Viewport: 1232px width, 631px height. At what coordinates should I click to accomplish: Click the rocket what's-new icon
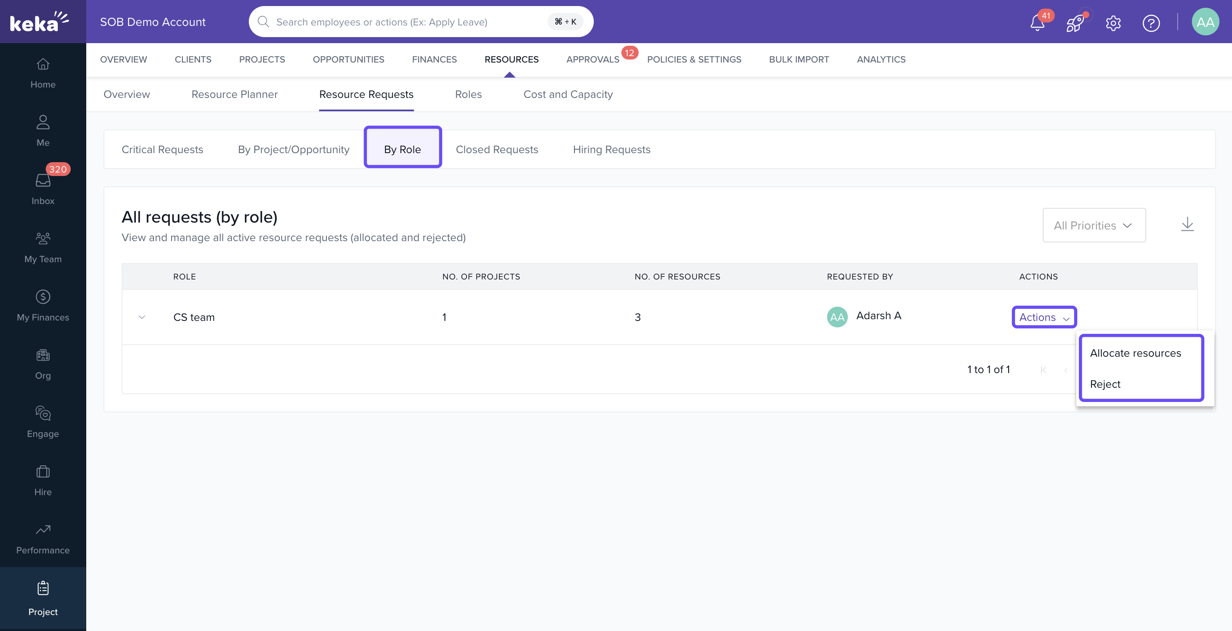pos(1075,22)
